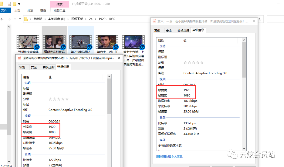
Task: Set star rating in 道明寺 properties dialog
Action: click(58, 99)
